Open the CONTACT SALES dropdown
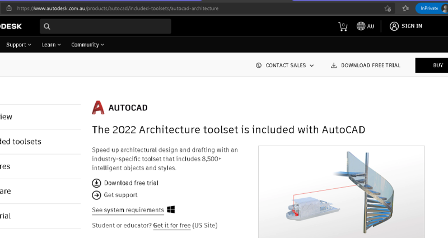The image size is (448, 238). coord(290,66)
